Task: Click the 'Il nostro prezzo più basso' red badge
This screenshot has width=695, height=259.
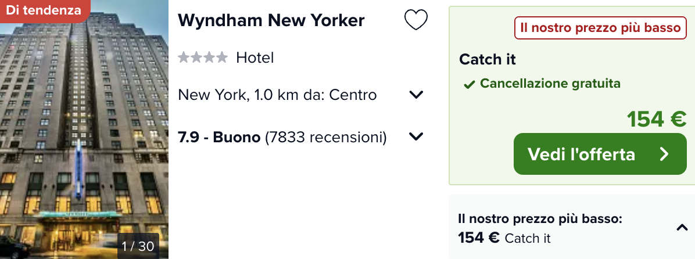Action: pyautogui.click(x=600, y=28)
